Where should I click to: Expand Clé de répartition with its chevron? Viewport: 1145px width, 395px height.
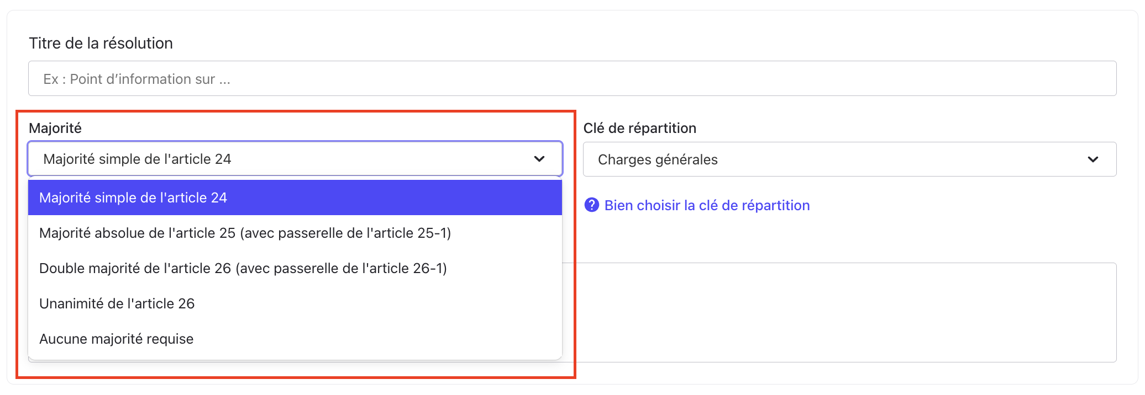pos(1093,159)
